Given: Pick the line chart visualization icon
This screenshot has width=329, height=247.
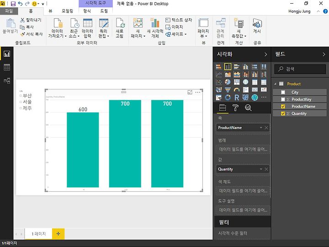Looking at the screenshot, I should pos(218,75).
